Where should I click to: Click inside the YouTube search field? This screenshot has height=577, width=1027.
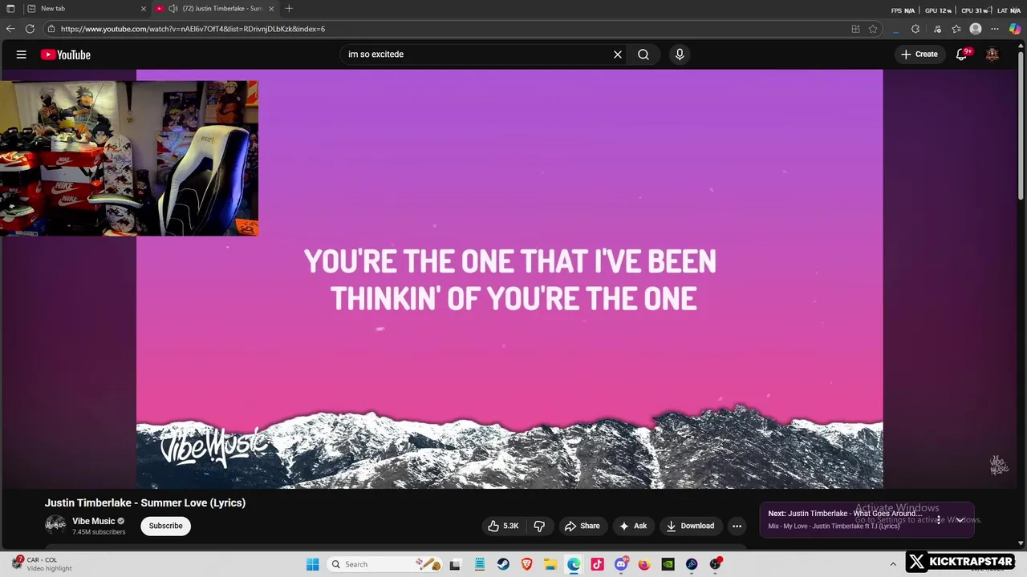(475, 54)
